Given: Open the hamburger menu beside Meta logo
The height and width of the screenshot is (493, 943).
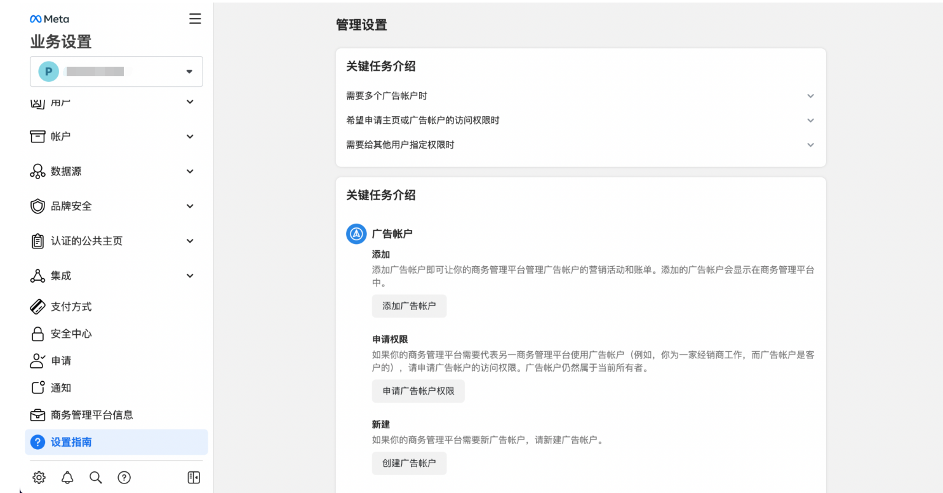Looking at the screenshot, I should pyautogui.click(x=195, y=19).
